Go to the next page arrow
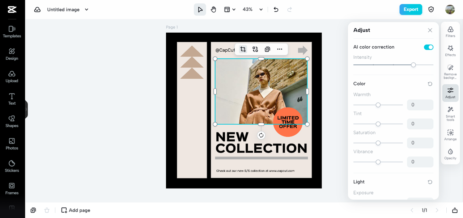The height and width of the screenshot is (218, 463). (437, 210)
